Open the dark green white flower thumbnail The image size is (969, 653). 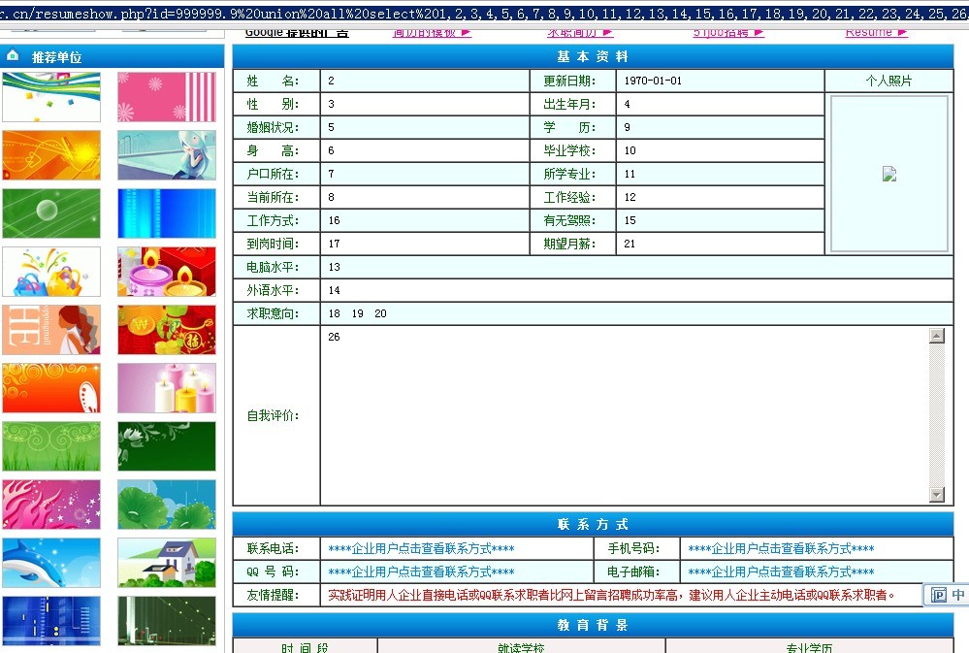167,446
